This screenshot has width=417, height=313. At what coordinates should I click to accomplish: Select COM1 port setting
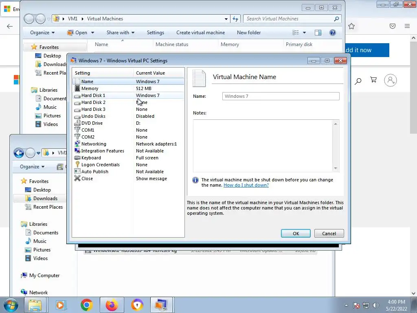pos(128,130)
